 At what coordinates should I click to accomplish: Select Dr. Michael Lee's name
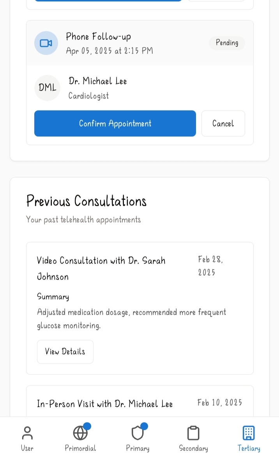97,81
